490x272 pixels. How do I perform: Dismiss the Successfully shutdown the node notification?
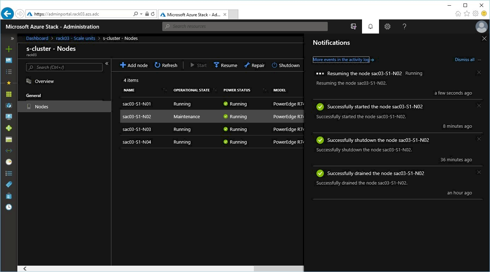coord(479,139)
